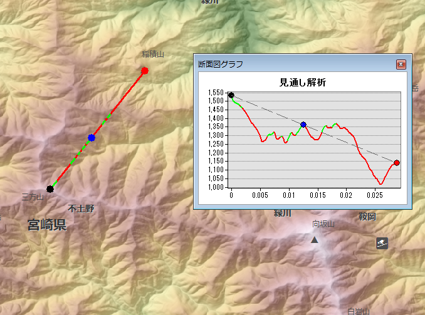Click the 不土野 place label
This screenshot has height=315, width=425.
pos(81,209)
